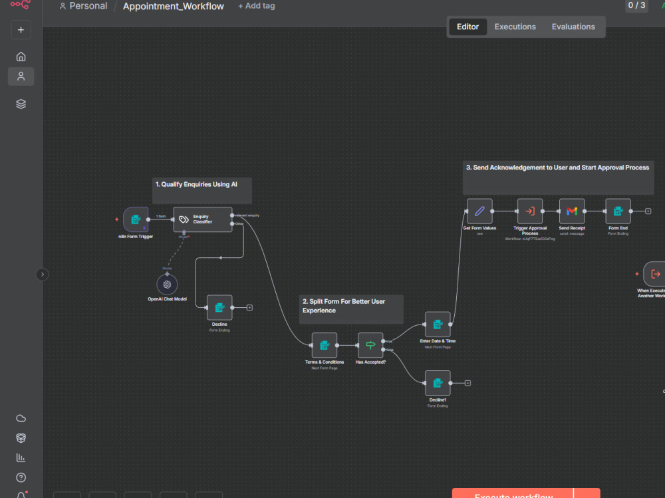Select the Trigger Approval Process node
The height and width of the screenshot is (498, 665).
click(x=530, y=211)
